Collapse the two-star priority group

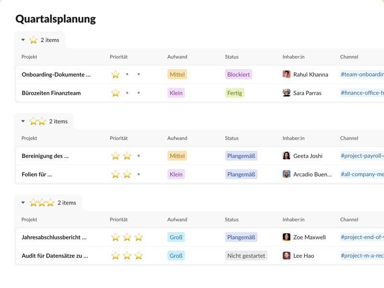tap(23, 121)
